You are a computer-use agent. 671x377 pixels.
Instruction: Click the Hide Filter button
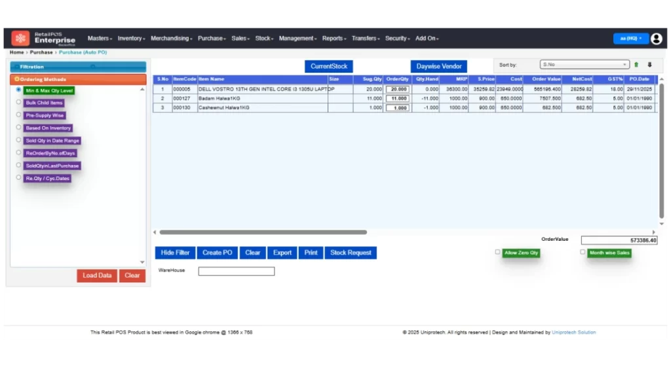175,253
